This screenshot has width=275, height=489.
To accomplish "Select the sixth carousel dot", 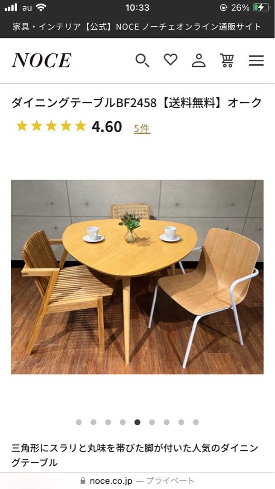I will pyautogui.click(x=152, y=422).
